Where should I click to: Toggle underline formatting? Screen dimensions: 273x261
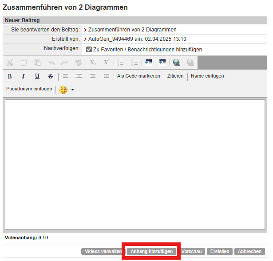click(x=37, y=76)
